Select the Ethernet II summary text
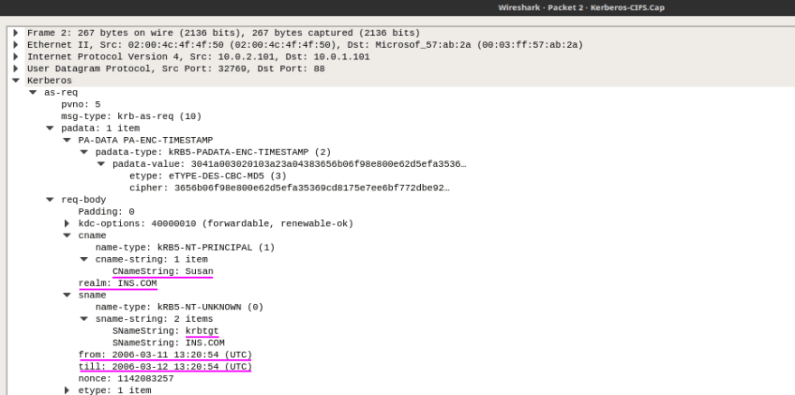The image size is (795, 395). (x=305, y=44)
